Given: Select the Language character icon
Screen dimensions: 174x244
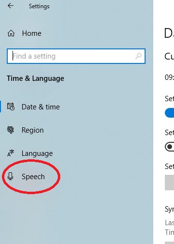Looking at the screenshot, I should [x=11, y=153].
